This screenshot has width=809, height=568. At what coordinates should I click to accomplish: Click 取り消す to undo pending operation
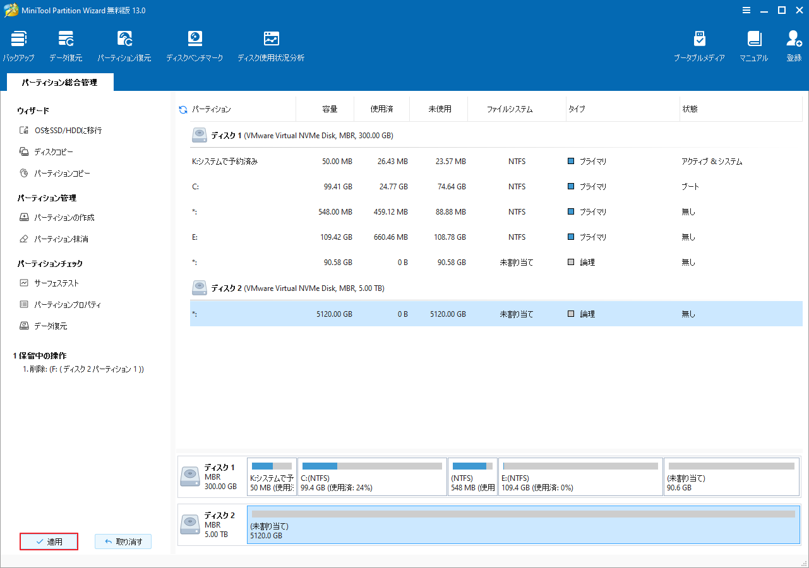(x=123, y=541)
